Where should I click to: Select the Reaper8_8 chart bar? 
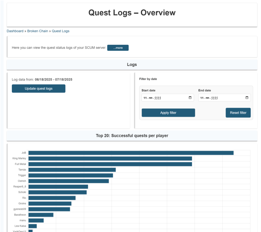coord(58,187)
